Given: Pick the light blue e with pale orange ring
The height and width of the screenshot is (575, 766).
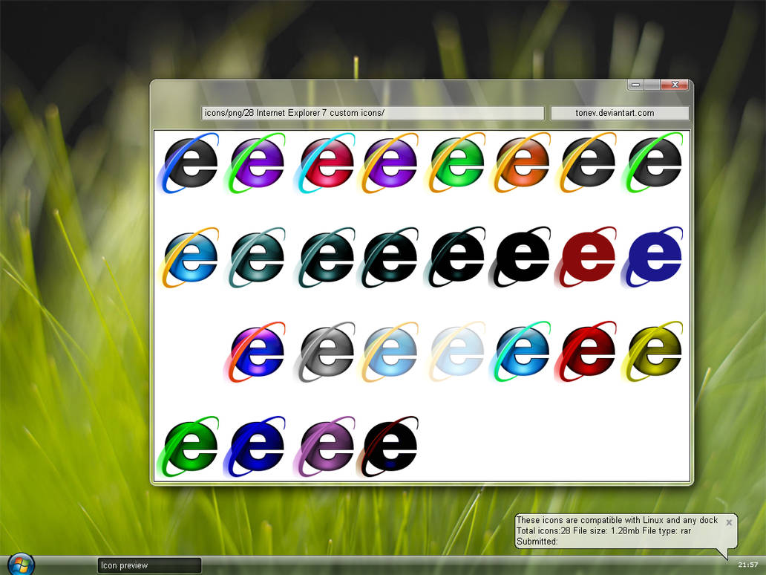Looking at the screenshot, I should [x=390, y=352].
